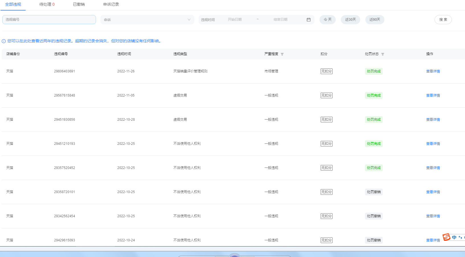Click the Sogou input method S icon
Viewport: 465px width, 257px height.
(x=446, y=237)
